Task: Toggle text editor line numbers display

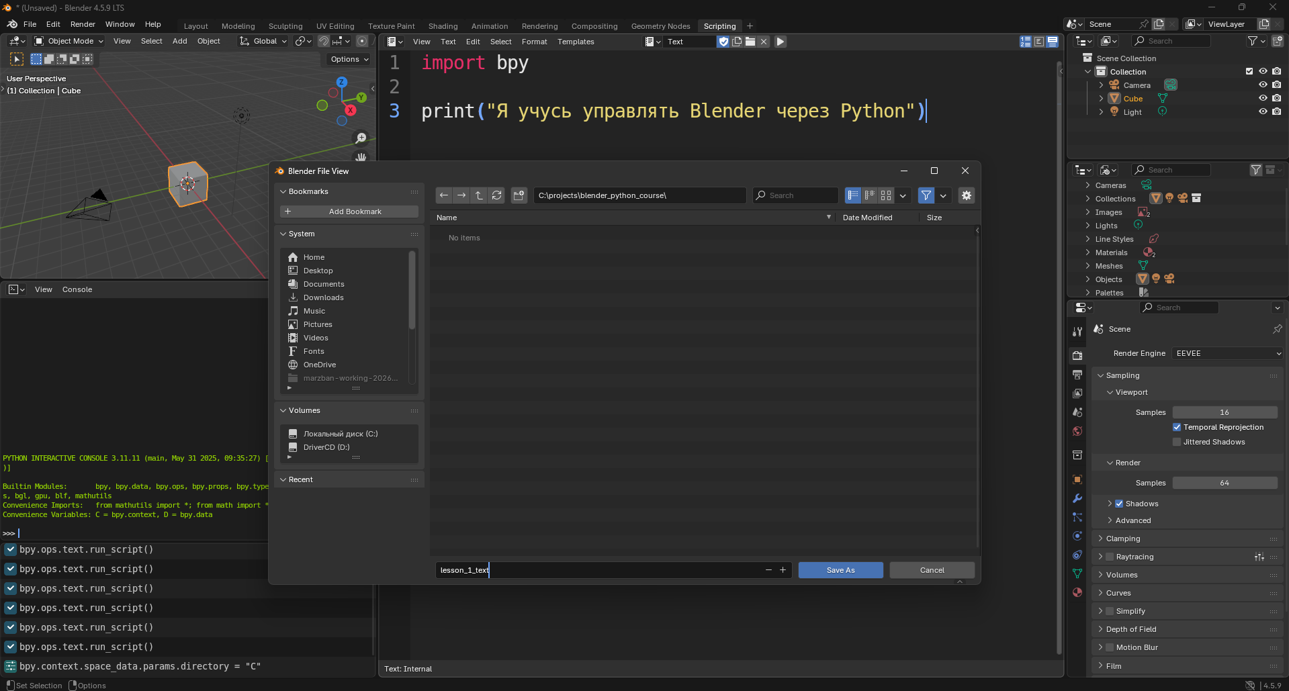Action: click(1026, 42)
